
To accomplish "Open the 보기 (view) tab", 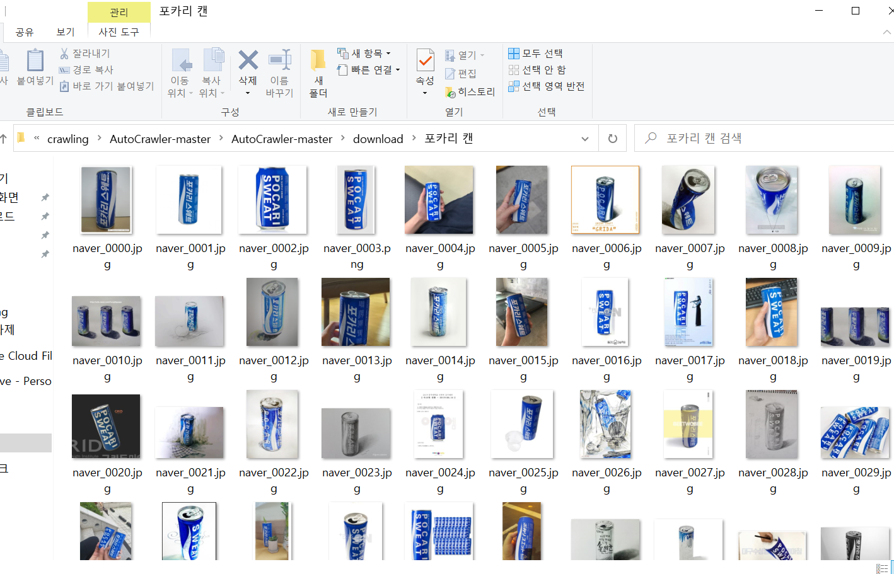I will (x=66, y=32).
